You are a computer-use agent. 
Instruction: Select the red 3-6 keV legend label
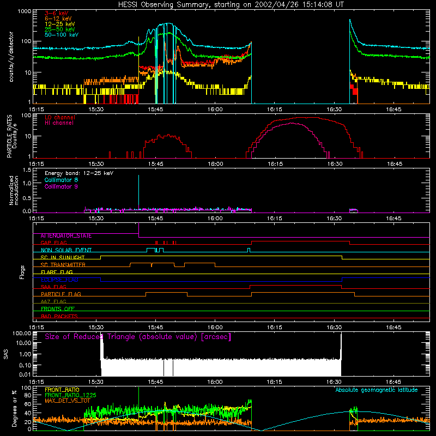[x=57, y=13]
